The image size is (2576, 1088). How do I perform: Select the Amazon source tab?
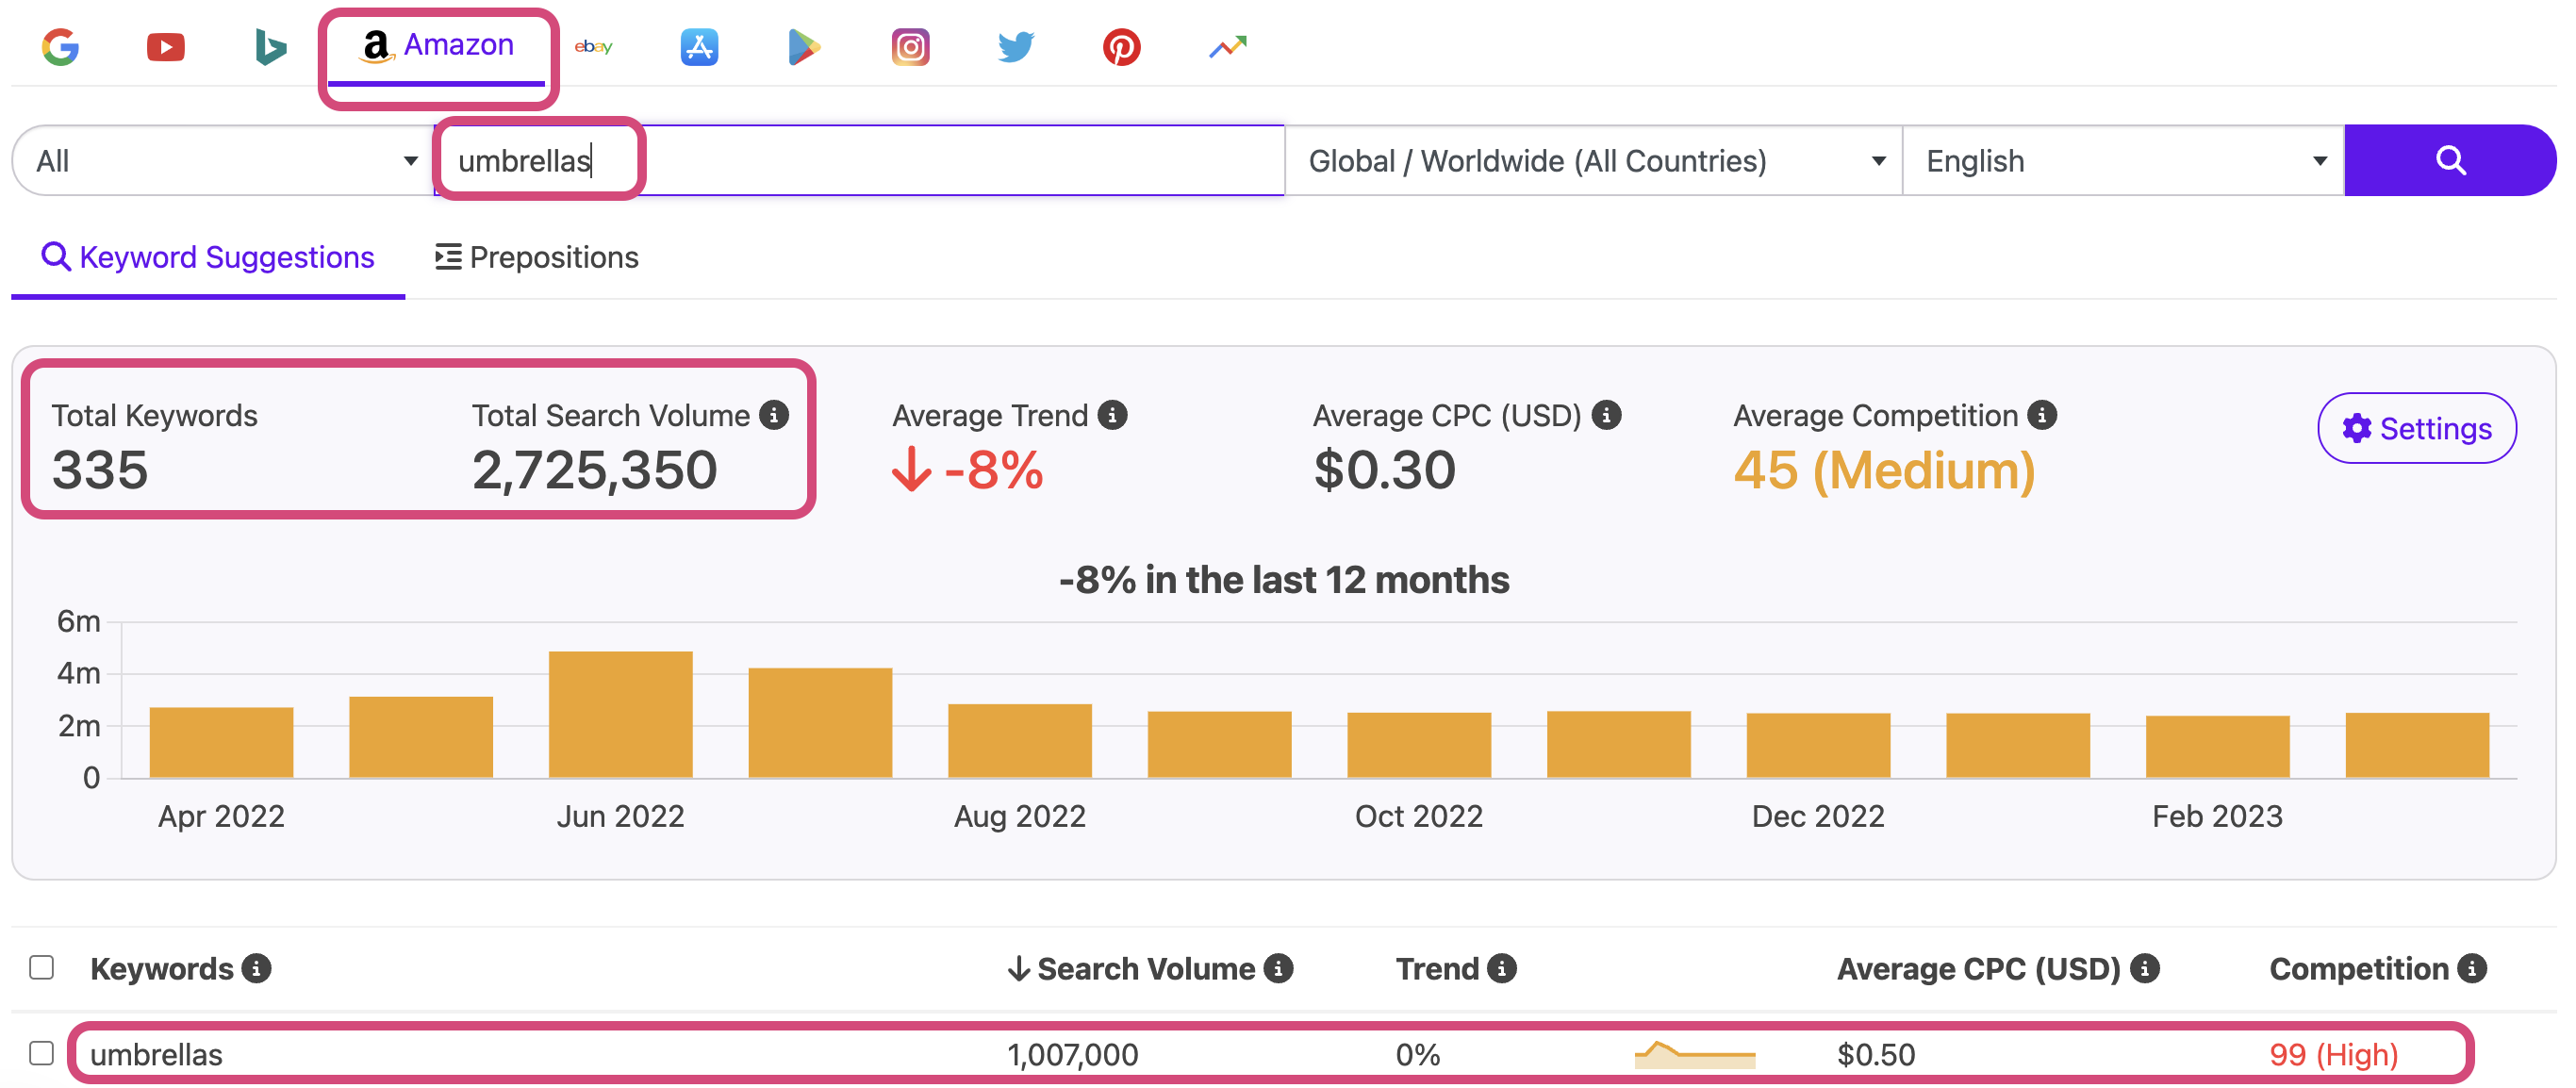(437, 47)
